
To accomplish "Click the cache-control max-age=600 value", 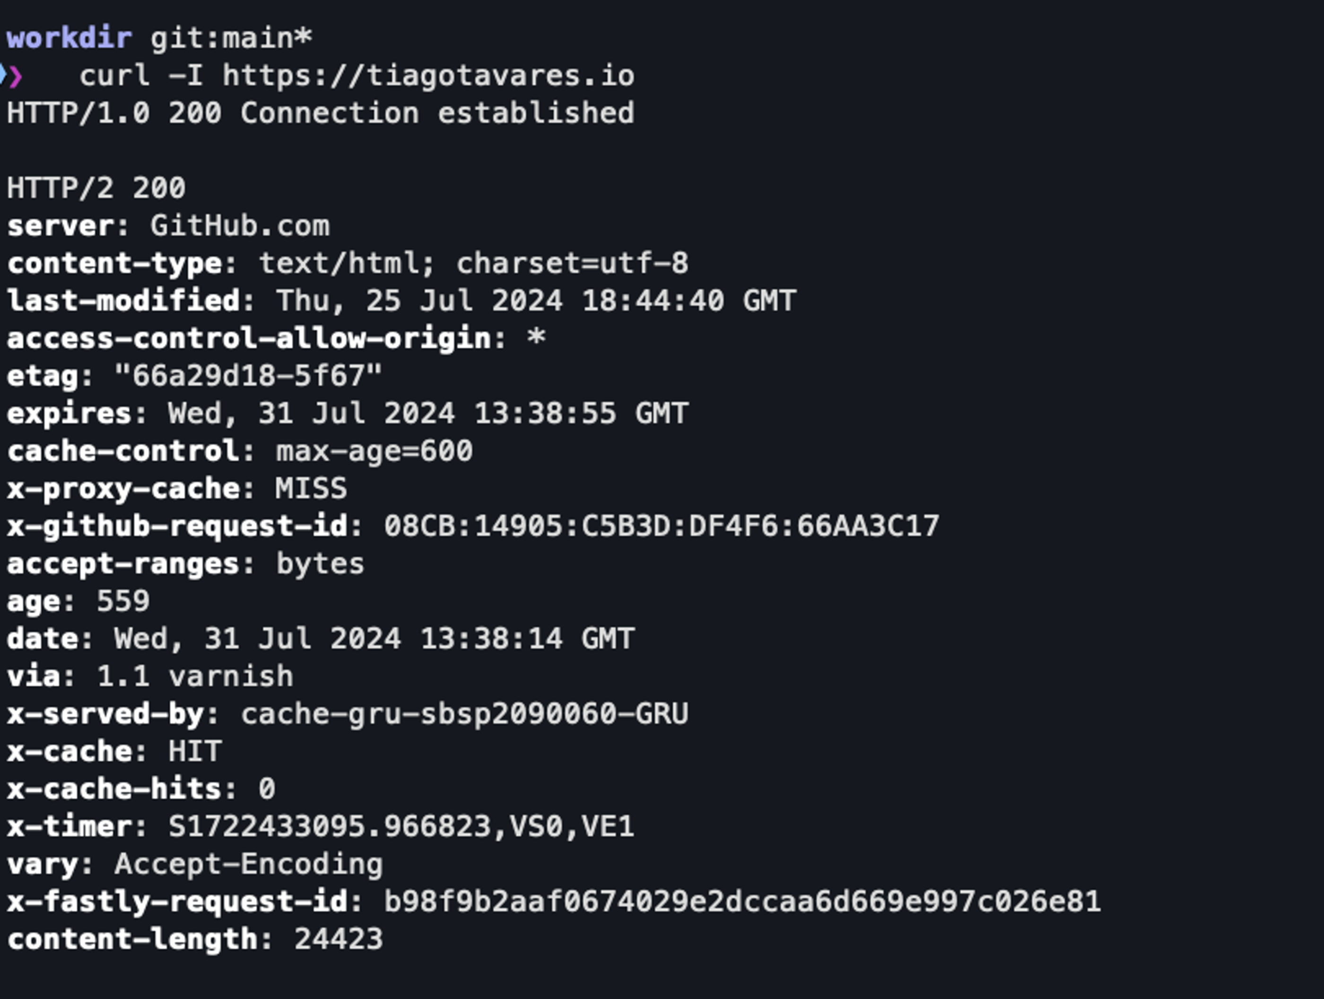I will tap(375, 452).
